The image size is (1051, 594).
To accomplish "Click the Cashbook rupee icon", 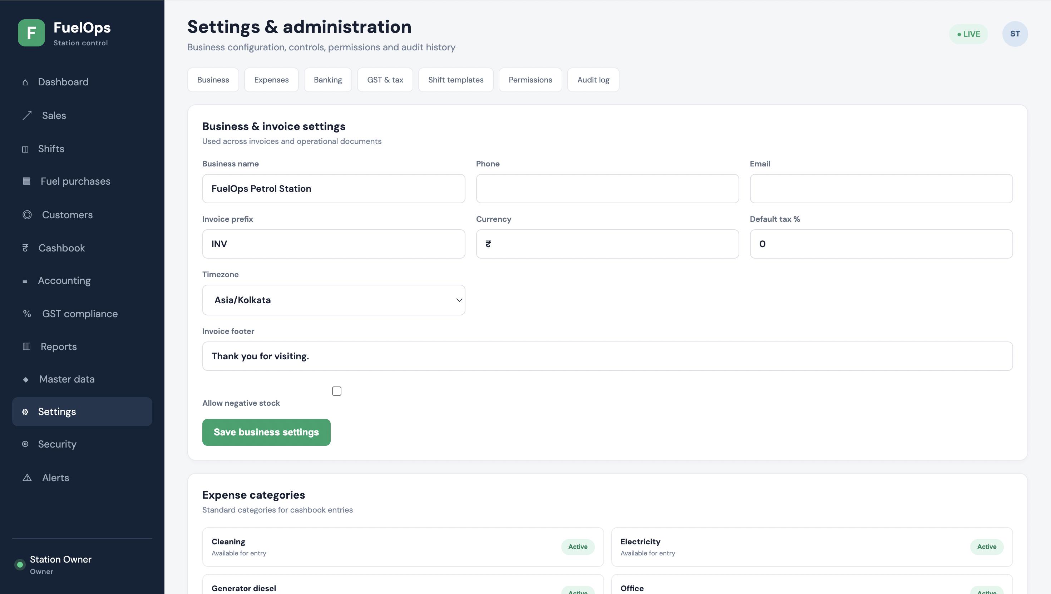I will point(25,248).
